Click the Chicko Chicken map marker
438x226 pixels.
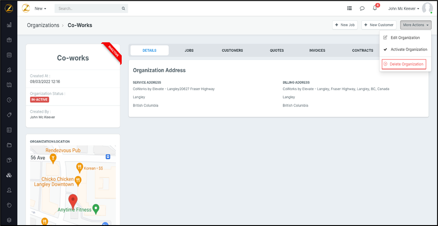click(x=78, y=181)
